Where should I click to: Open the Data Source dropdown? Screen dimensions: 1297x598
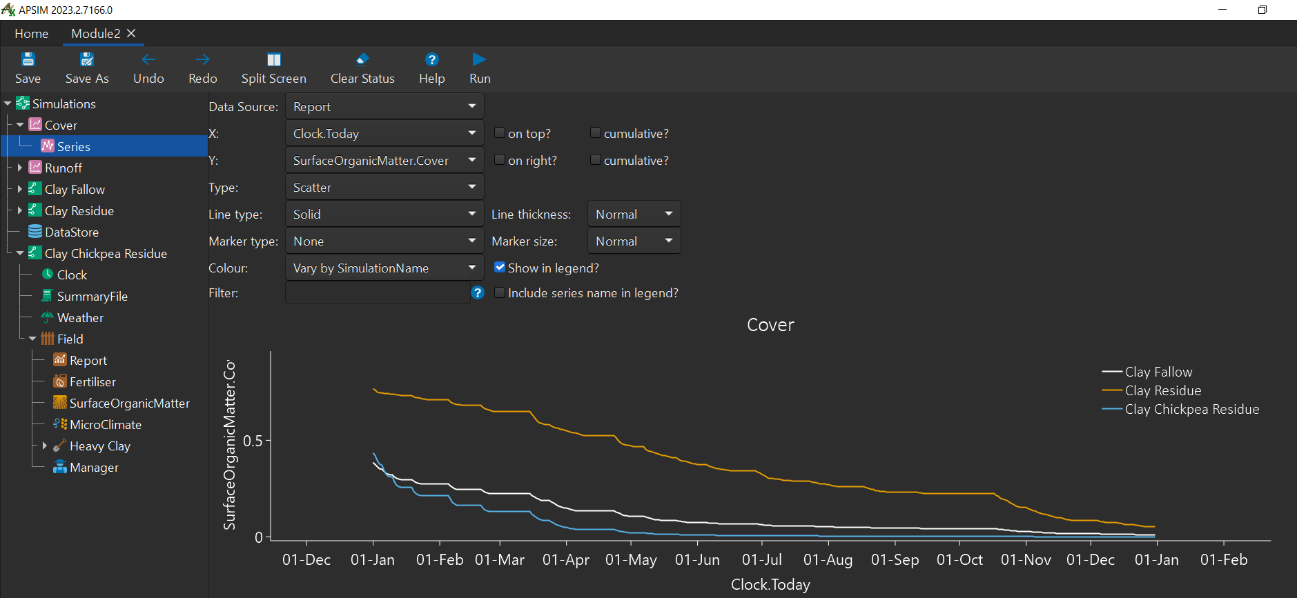click(384, 107)
